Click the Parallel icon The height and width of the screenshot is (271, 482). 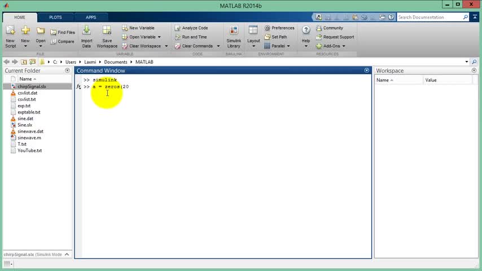pos(267,46)
